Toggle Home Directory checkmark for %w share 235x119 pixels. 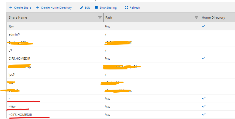(204, 26)
